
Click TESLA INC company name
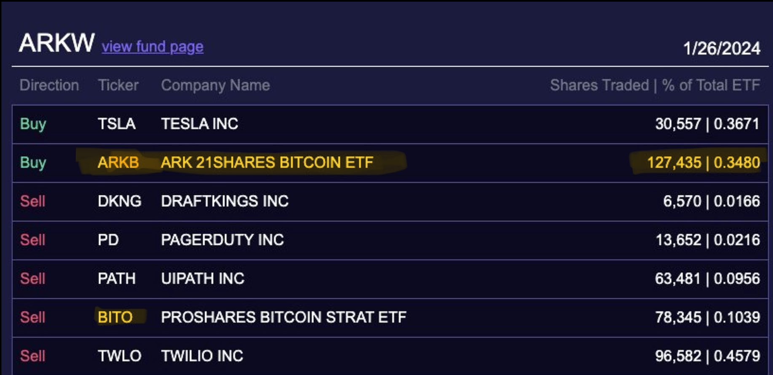pyautogui.click(x=200, y=124)
